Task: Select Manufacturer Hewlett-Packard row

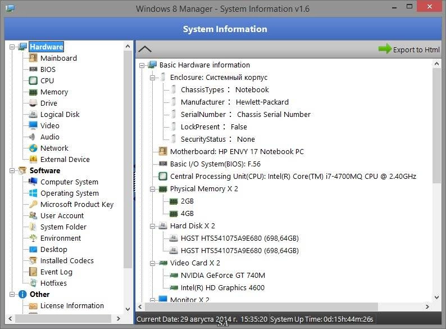Action: [235, 102]
